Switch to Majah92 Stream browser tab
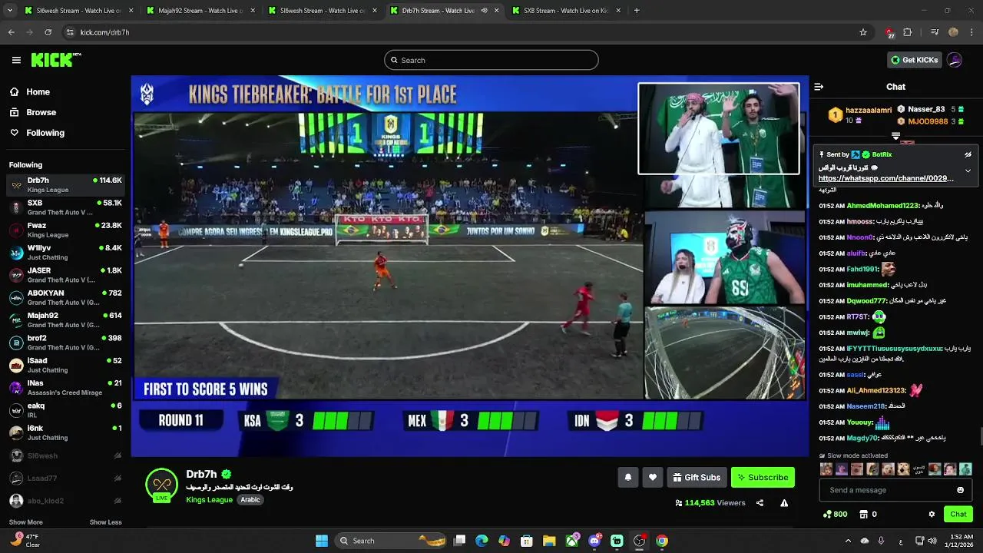This screenshot has width=983, height=553. (x=200, y=11)
